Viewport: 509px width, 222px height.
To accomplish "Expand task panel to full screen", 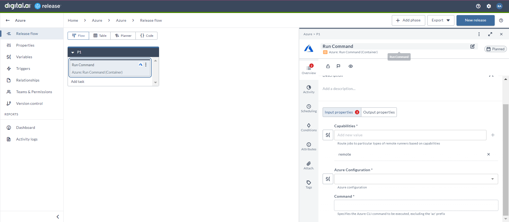I will [490, 34].
